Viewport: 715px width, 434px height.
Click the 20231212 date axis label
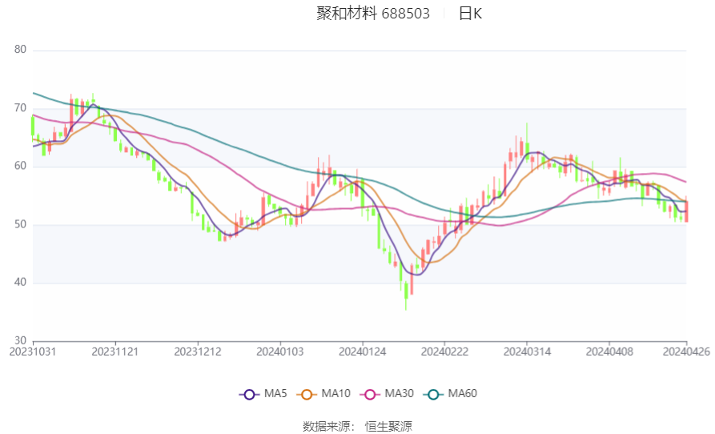pyautogui.click(x=198, y=352)
